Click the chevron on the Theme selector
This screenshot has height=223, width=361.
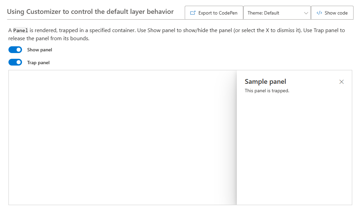[x=306, y=13]
